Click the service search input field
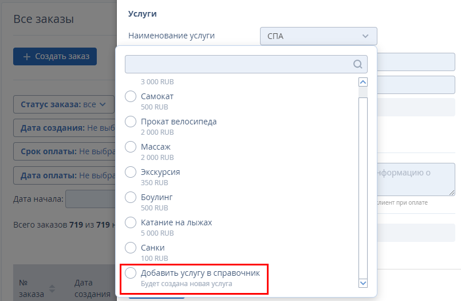This screenshot has width=461, height=301. coord(246,64)
